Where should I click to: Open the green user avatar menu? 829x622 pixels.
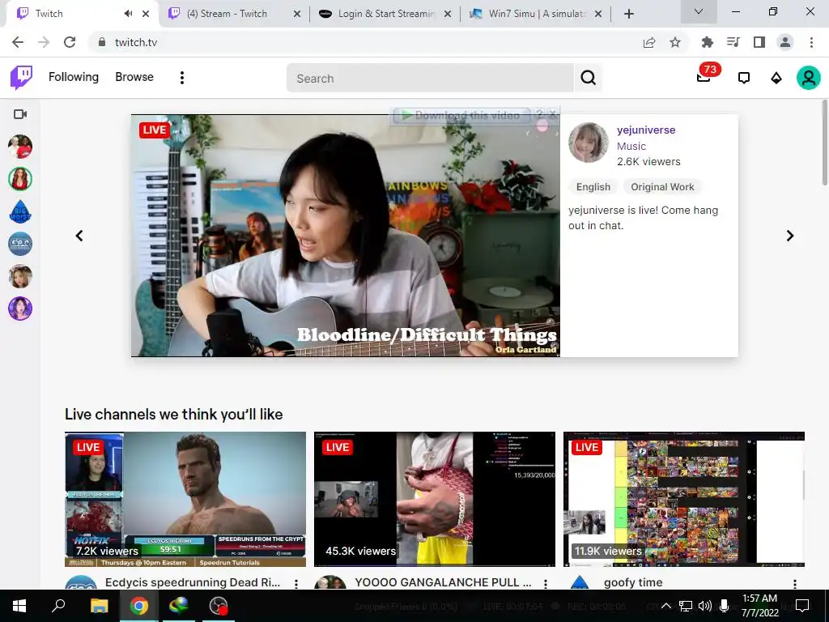[809, 78]
